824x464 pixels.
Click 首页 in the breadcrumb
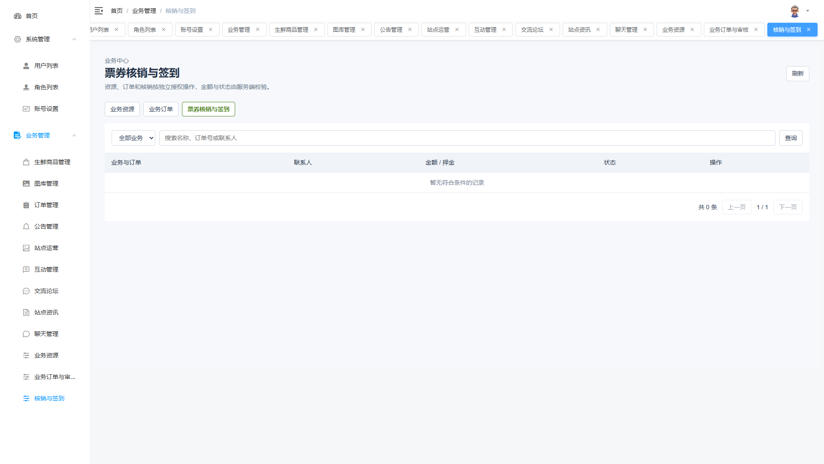117,11
